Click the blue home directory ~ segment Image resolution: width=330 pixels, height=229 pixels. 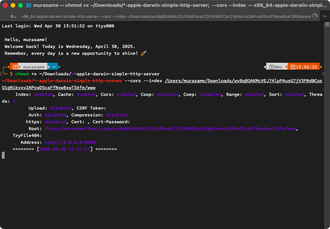[54, 67]
